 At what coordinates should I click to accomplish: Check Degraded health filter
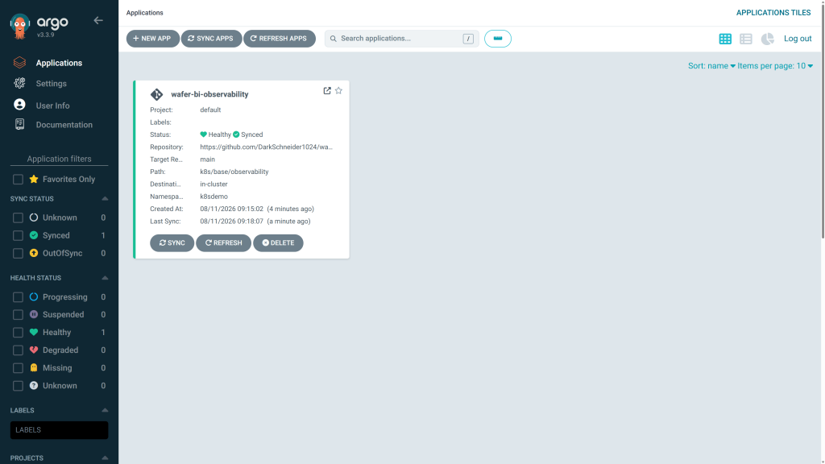pos(18,350)
